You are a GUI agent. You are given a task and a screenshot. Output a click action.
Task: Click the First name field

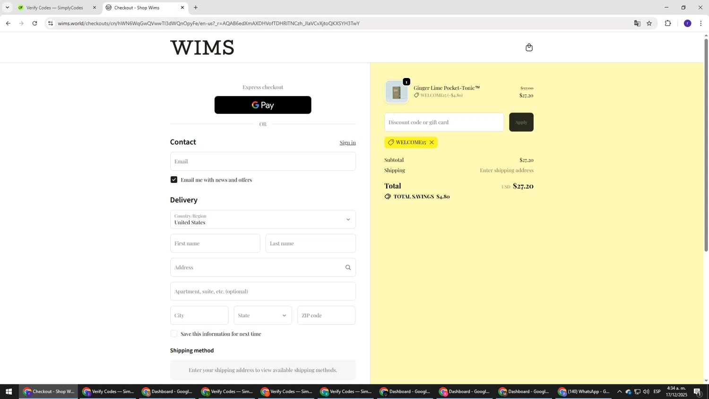point(215,243)
